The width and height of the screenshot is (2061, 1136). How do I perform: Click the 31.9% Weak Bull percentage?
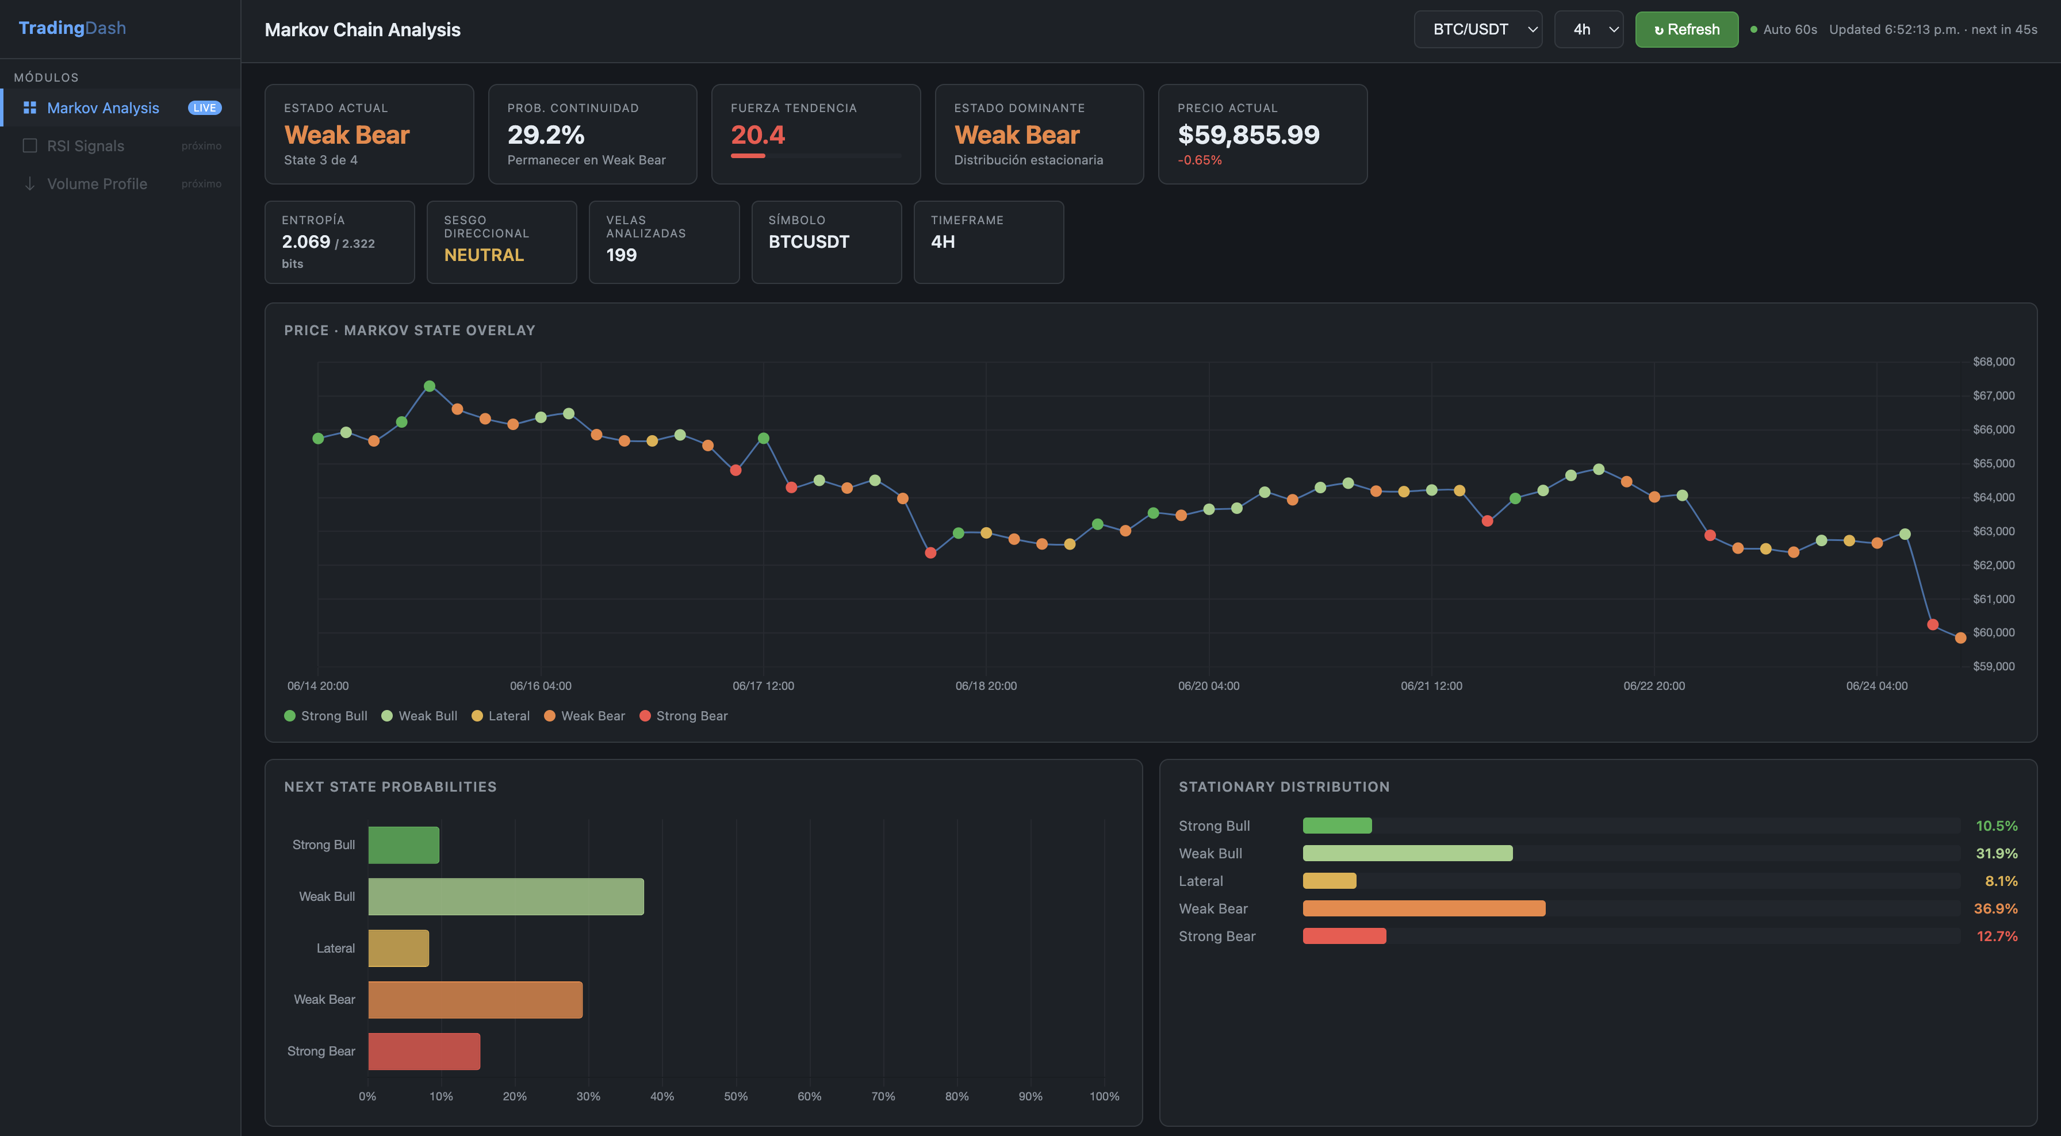pos(1996,854)
